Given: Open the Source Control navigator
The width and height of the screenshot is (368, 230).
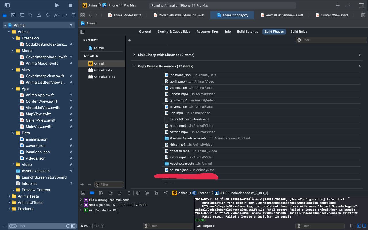Looking at the screenshot, I should 13,15.
